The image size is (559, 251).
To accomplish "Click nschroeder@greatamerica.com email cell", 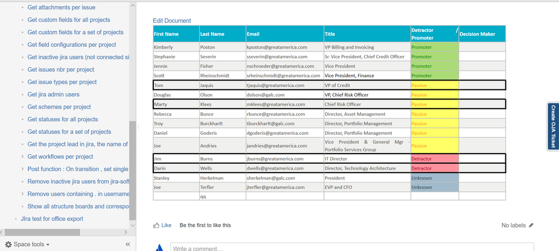I will click(285, 66).
